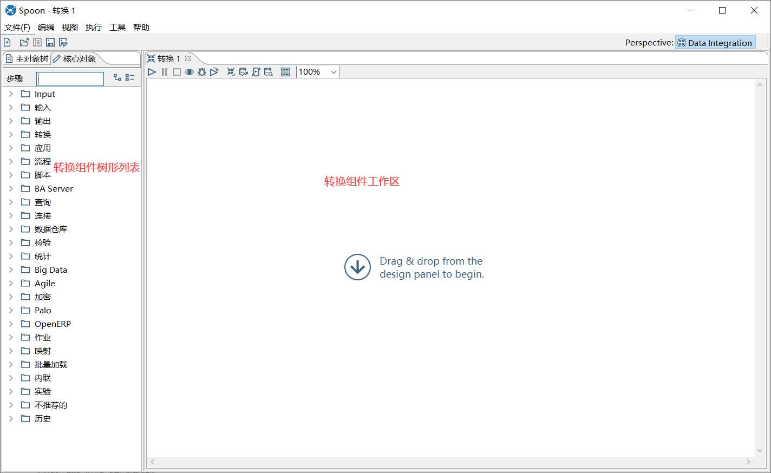Select the Big Data tree item
This screenshot has width=771, height=473.
(x=51, y=270)
